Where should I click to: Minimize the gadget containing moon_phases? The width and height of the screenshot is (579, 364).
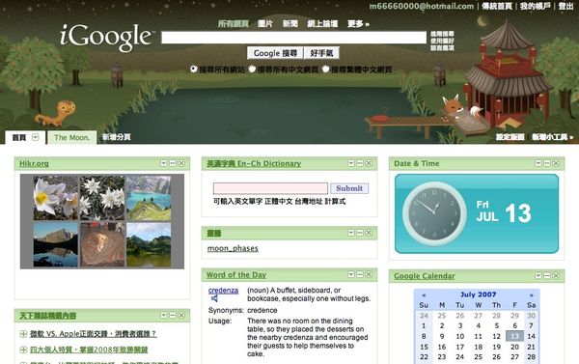coord(360,233)
